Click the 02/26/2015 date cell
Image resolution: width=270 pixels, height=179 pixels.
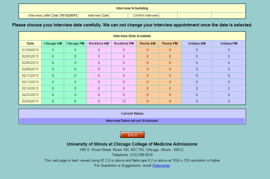click(30, 101)
